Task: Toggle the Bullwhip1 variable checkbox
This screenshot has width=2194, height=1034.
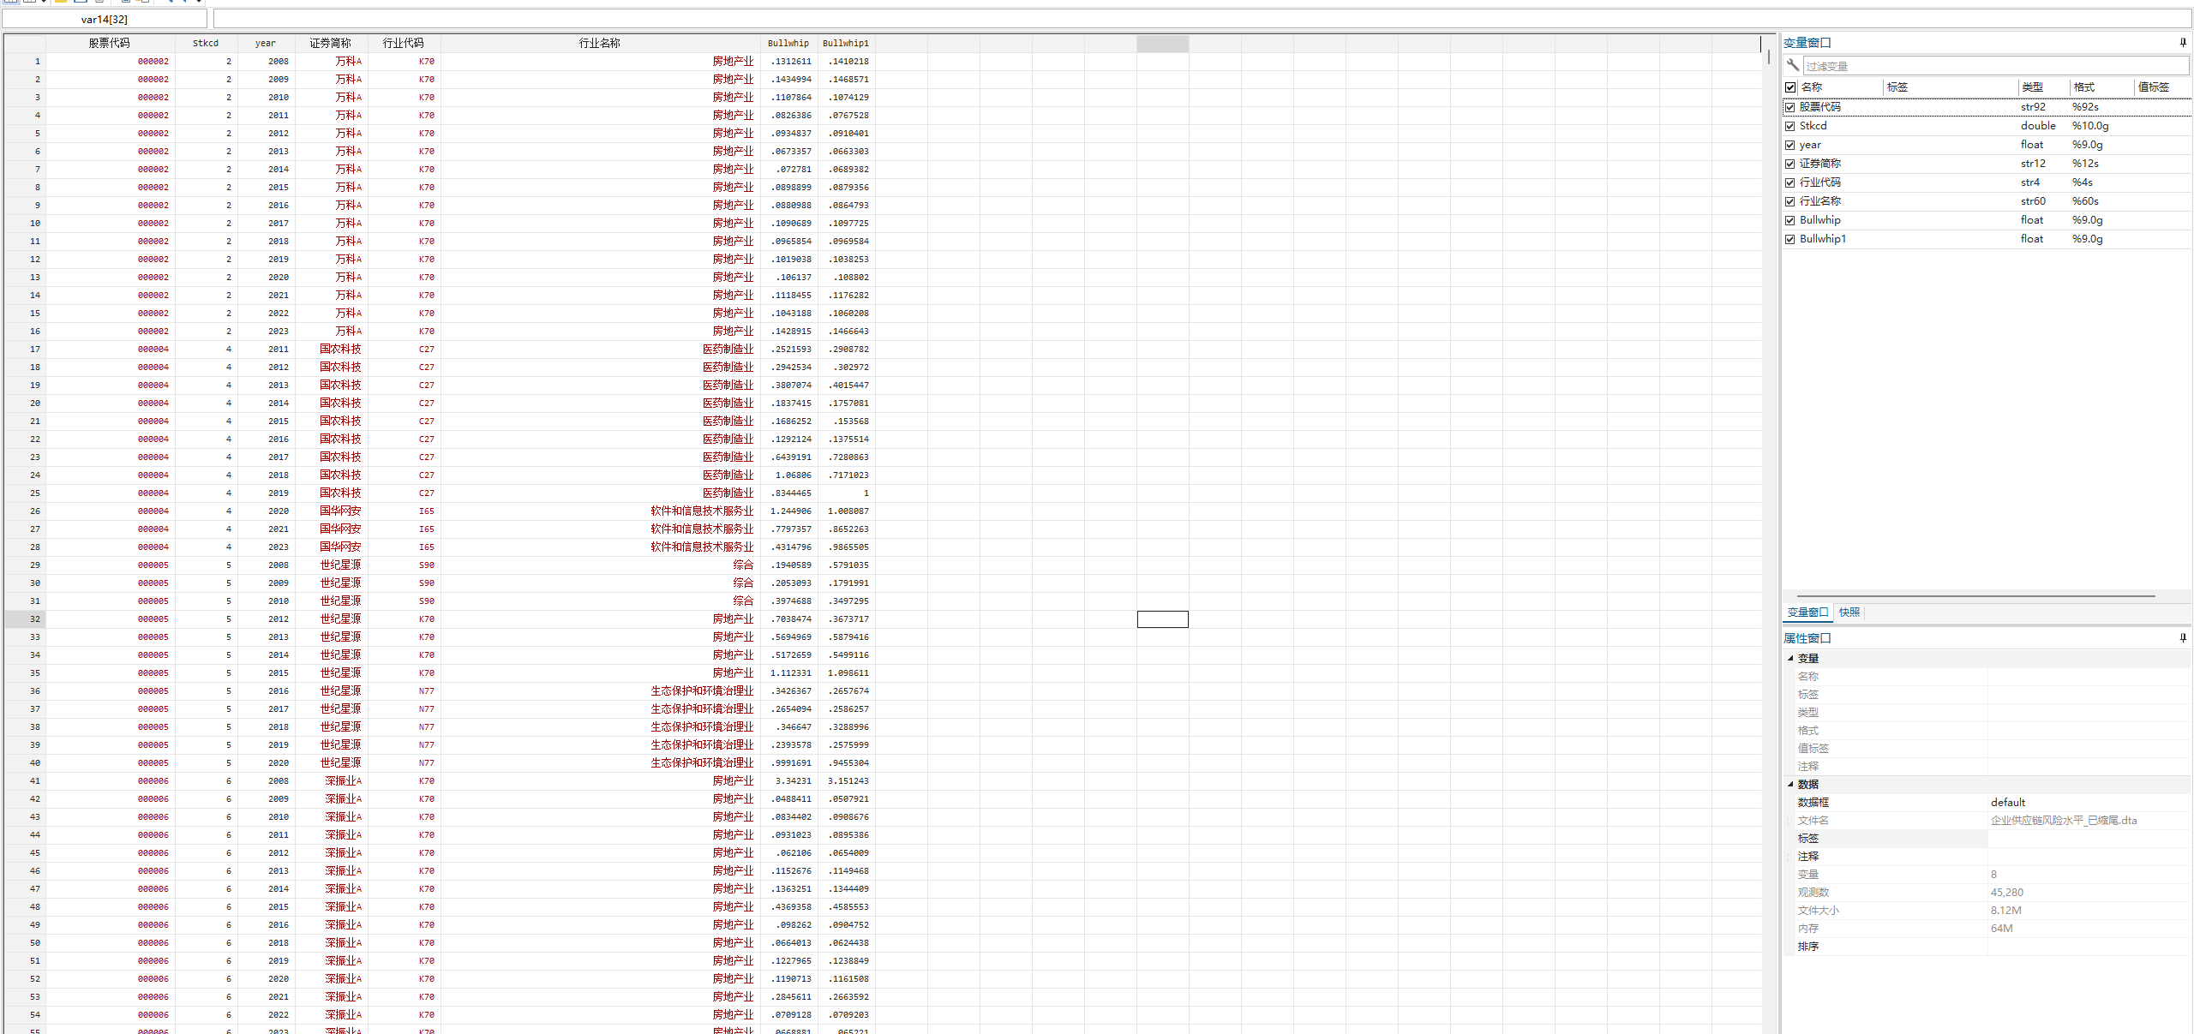Action: [1789, 239]
